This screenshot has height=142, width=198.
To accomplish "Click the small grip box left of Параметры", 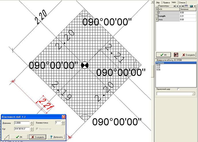I will tap(157, 6).
